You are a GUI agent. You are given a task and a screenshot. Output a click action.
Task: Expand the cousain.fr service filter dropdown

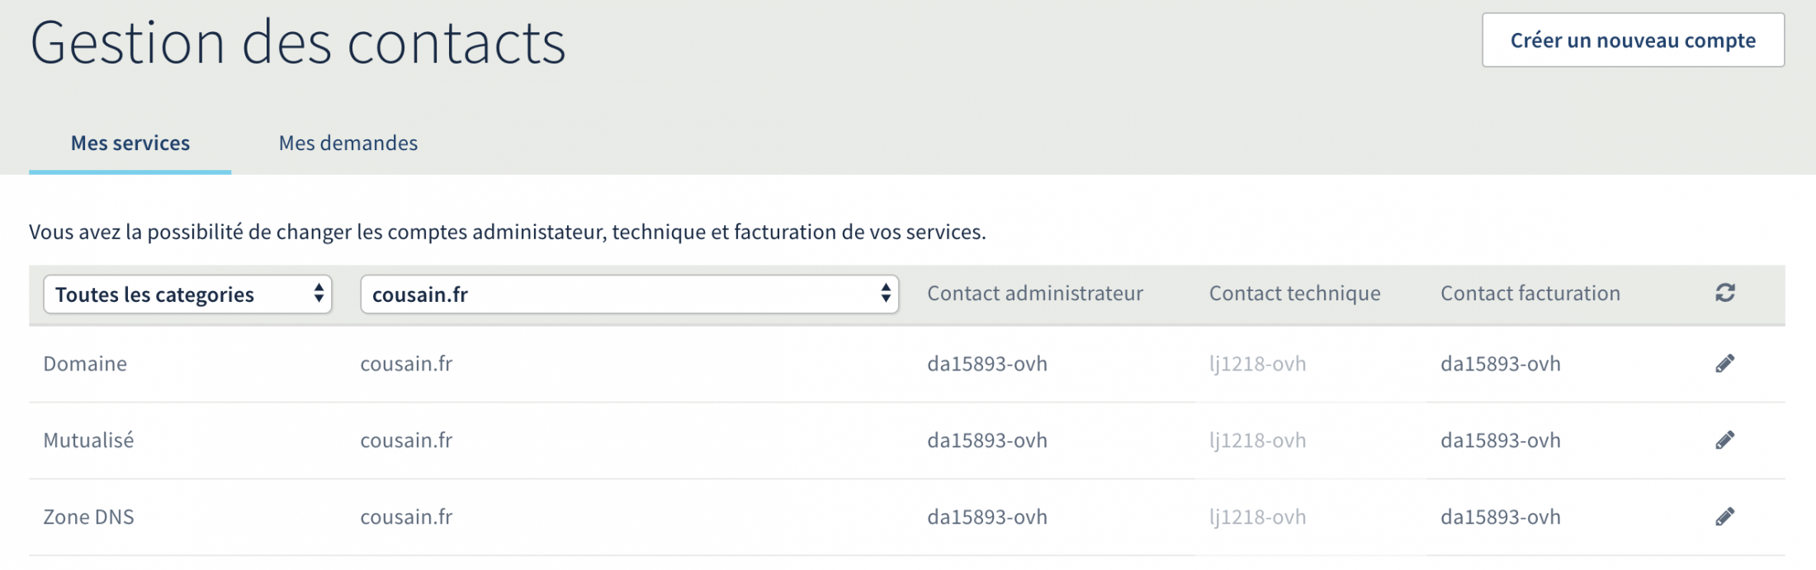(x=629, y=294)
